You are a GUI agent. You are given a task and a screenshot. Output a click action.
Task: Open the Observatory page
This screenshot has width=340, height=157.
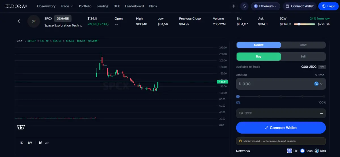(x=46, y=6)
